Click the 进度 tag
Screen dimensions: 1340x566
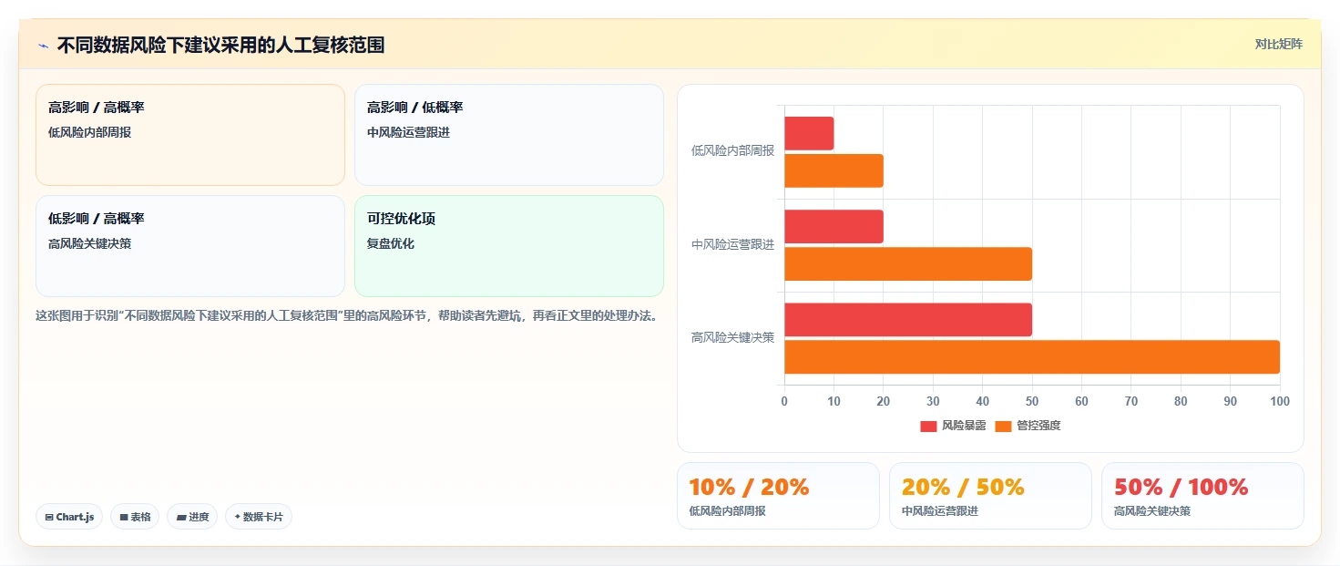coord(192,517)
